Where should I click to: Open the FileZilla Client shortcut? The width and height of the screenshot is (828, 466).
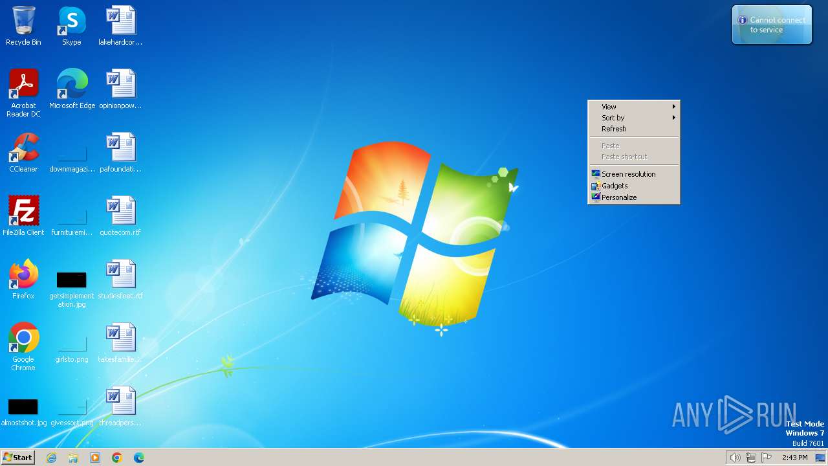pos(23,216)
